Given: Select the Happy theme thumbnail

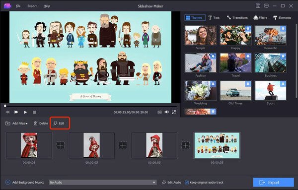Looking at the screenshot, I should 235,35.
